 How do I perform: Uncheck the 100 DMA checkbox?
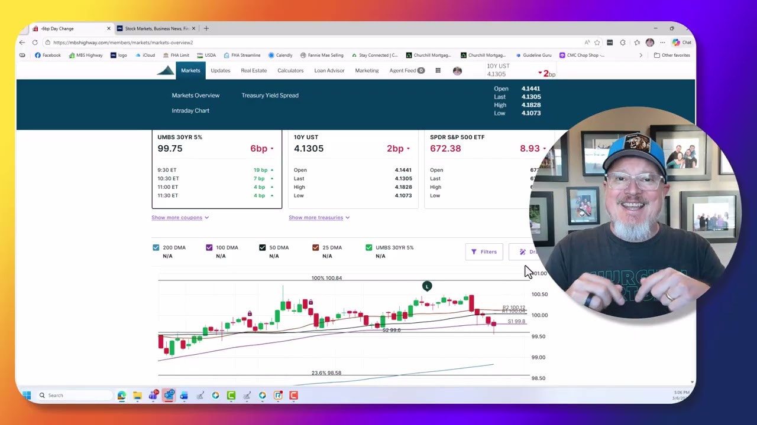click(209, 248)
